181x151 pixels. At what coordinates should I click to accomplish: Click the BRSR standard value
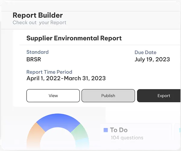tap(34, 59)
